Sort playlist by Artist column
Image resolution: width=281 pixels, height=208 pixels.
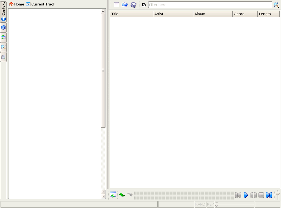(173, 14)
